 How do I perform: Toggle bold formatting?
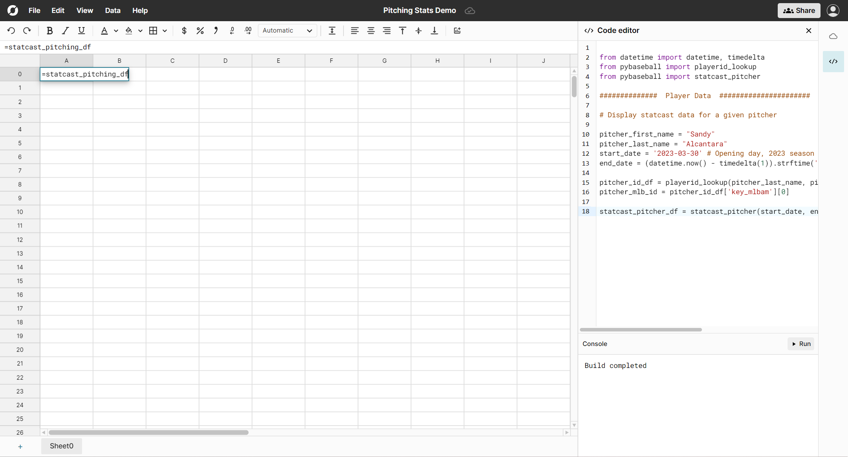(49, 31)
